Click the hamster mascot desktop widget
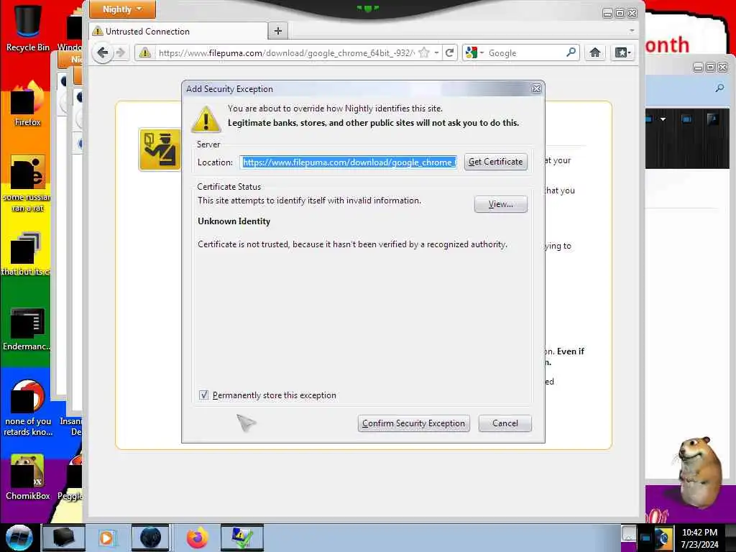 [699, 471]
